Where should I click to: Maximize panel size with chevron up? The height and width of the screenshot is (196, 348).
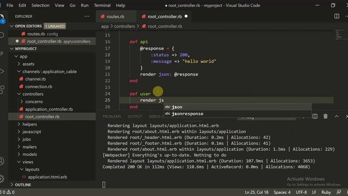point(337,116)
